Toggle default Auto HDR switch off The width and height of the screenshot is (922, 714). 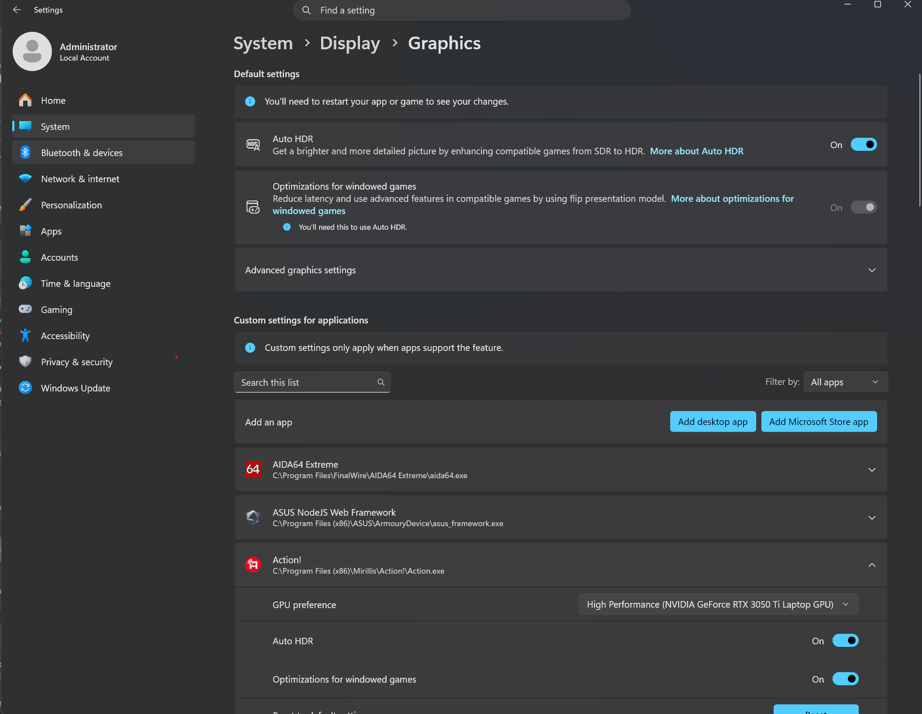tap(864, 145)
